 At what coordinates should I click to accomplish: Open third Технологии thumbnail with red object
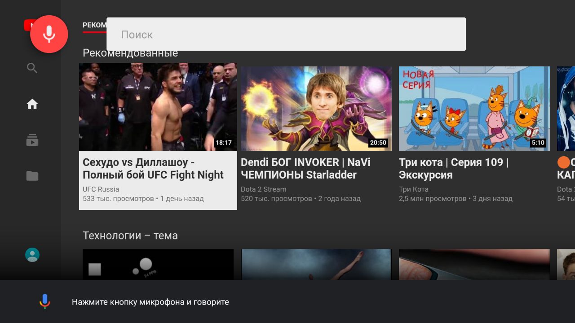474,265
